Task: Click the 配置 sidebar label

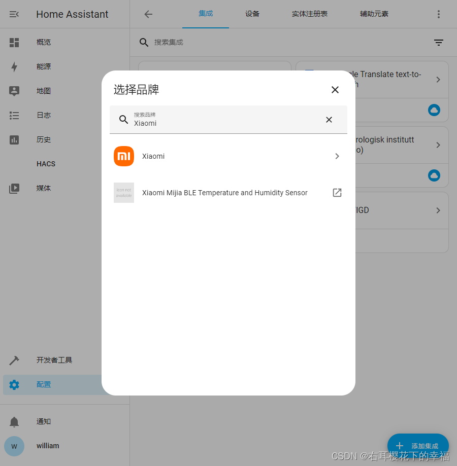Action: (x=44, y=384)
